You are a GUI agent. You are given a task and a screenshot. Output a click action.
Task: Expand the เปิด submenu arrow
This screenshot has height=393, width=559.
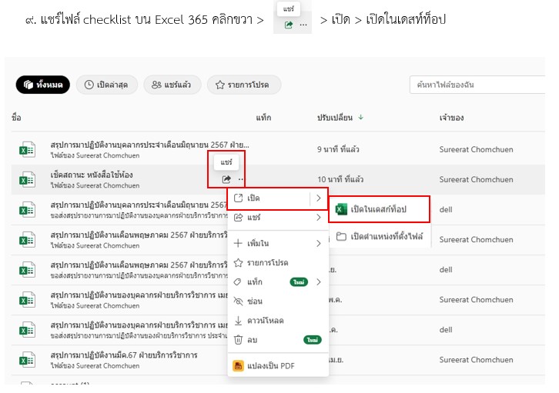coord(318,198)
